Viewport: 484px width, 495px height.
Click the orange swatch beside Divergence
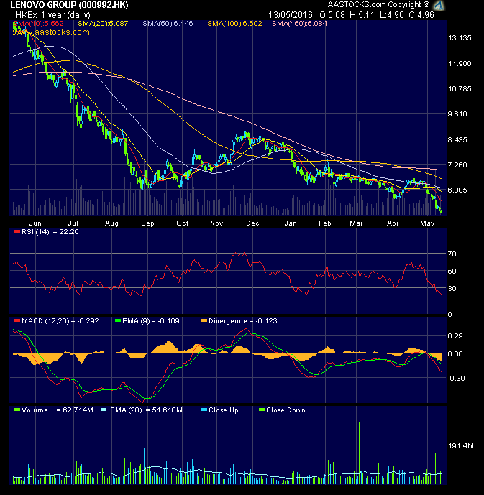(204, 320)
